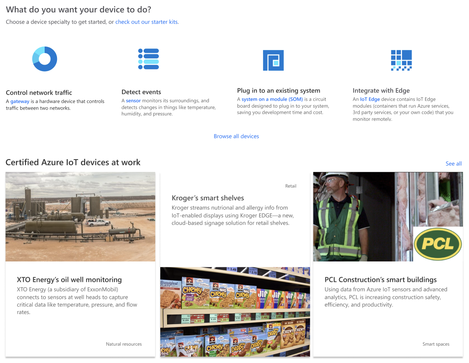Follow the 'sensor' hyperlink
Screen dimensions: 469x363
pos(133,101)
